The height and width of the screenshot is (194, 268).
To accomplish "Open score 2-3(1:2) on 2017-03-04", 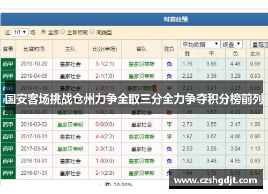I will 105,148.
